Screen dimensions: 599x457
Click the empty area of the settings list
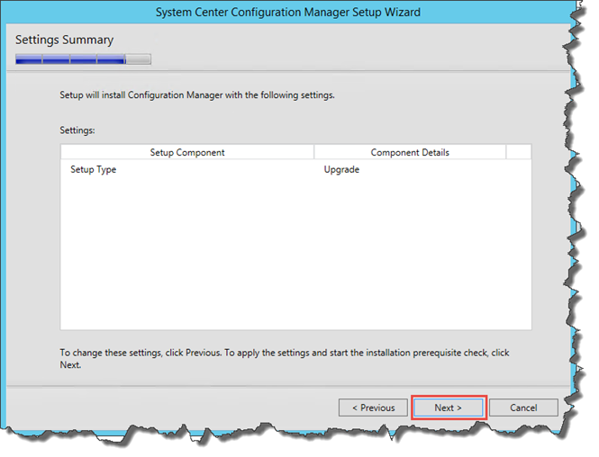(295, 252)
